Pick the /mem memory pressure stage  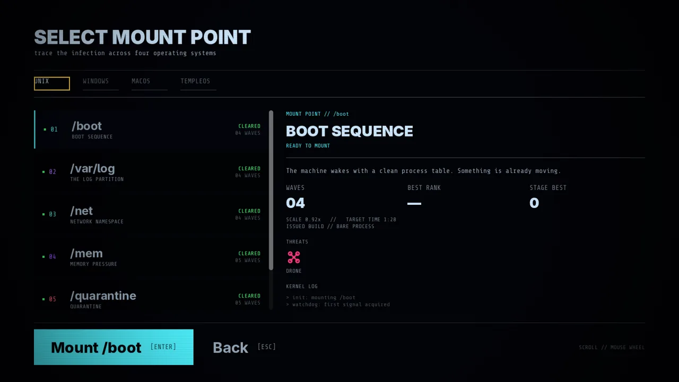pyautogui.click(x=151, y=257)
